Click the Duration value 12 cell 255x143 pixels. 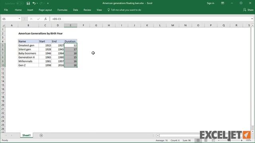click(71, 45)
